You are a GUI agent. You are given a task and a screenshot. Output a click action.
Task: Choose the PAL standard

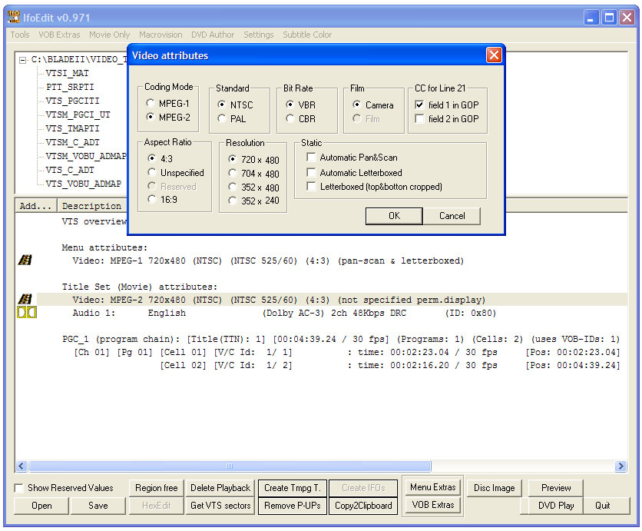coord(222,119)
